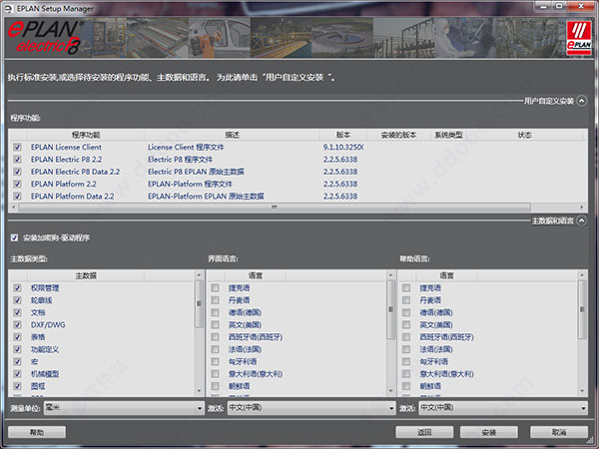Viewport: 599px width, 449px height.
Task: Click the EPLAN Setup Manager title bar icon
Action: 8,8
